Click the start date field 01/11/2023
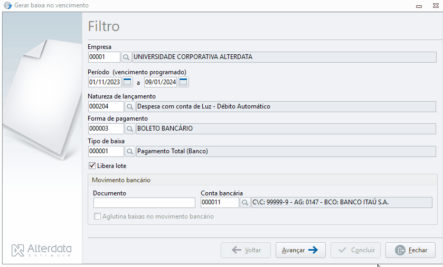The width and height of the screenshot is (443, 267). click(105, 82)
